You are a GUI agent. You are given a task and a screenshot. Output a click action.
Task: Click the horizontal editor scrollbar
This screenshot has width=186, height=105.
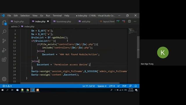click(x=70, y=83)
